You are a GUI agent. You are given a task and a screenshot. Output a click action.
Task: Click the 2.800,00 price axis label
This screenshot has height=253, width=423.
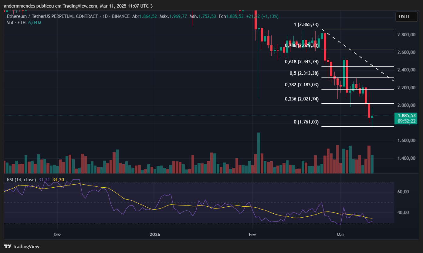406,35
